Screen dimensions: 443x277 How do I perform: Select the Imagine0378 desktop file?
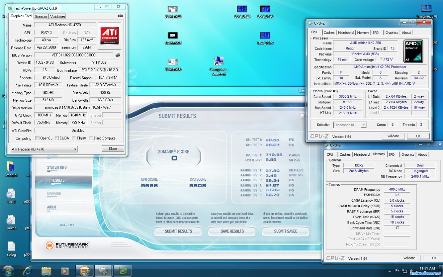click(x=427, y=12)
